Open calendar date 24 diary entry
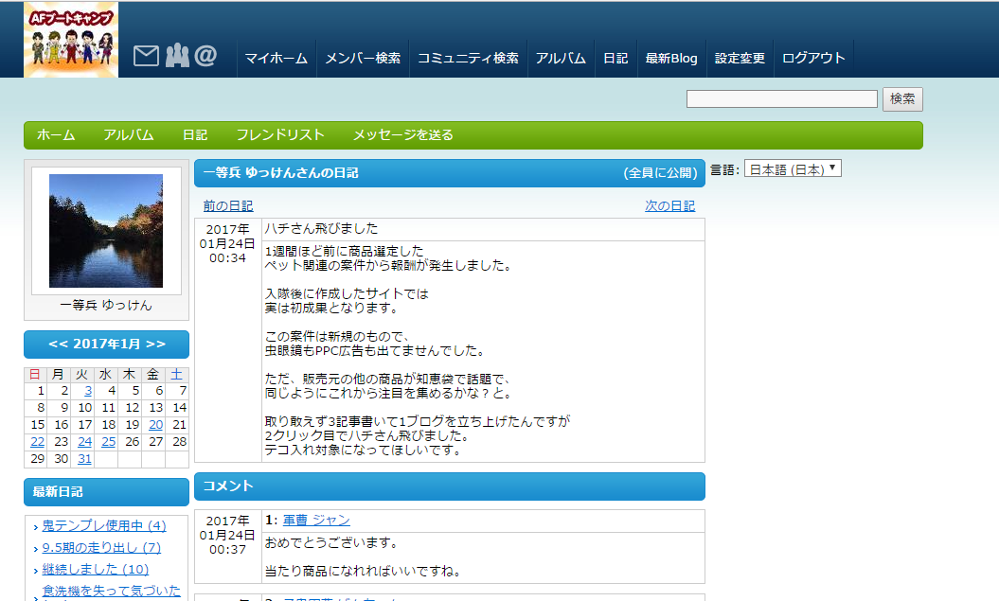Image resolution: width=999 pixels, height=601 pixels. click(x=85, y=442)
